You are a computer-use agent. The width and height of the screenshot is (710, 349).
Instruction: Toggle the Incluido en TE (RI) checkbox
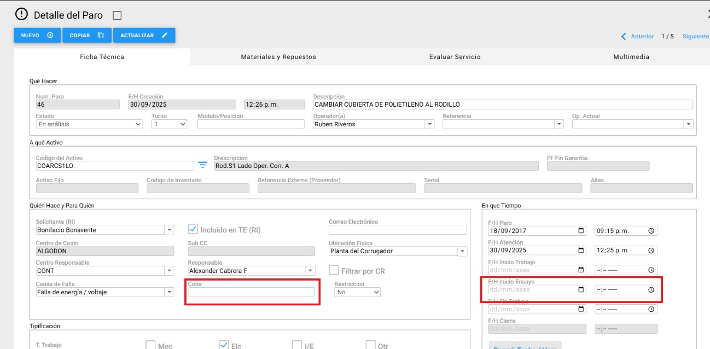pyautogui.click(x=193, y=230)
